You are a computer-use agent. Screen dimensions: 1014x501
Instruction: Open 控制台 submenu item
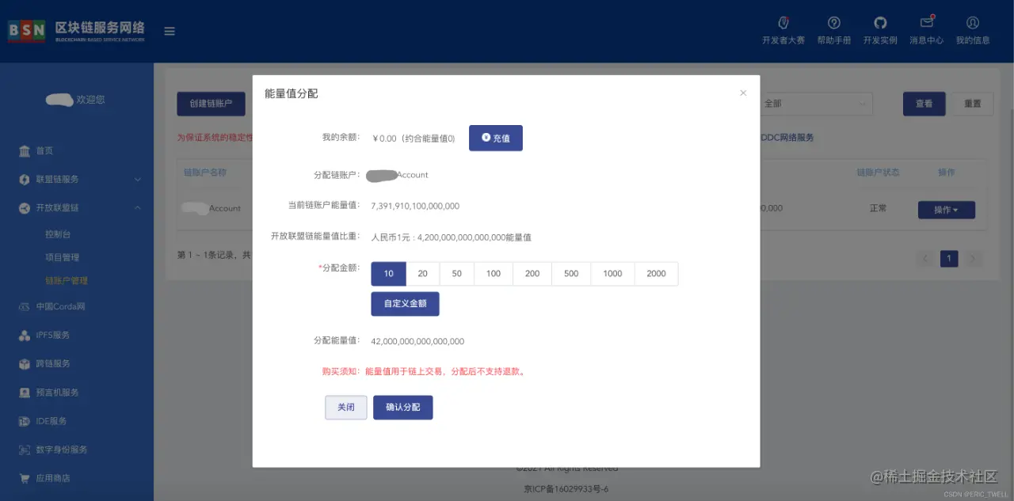pos(59,235)
